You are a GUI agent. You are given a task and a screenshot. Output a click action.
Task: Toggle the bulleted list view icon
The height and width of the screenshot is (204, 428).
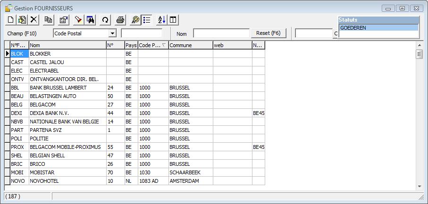[x=147, y=20]
